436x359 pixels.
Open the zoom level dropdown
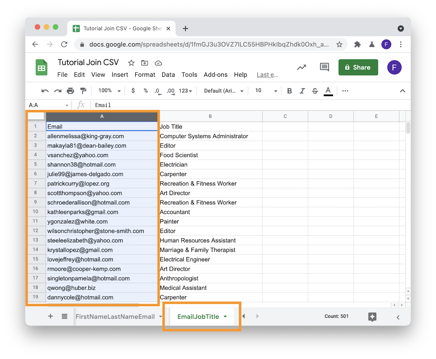pos(108,90)
